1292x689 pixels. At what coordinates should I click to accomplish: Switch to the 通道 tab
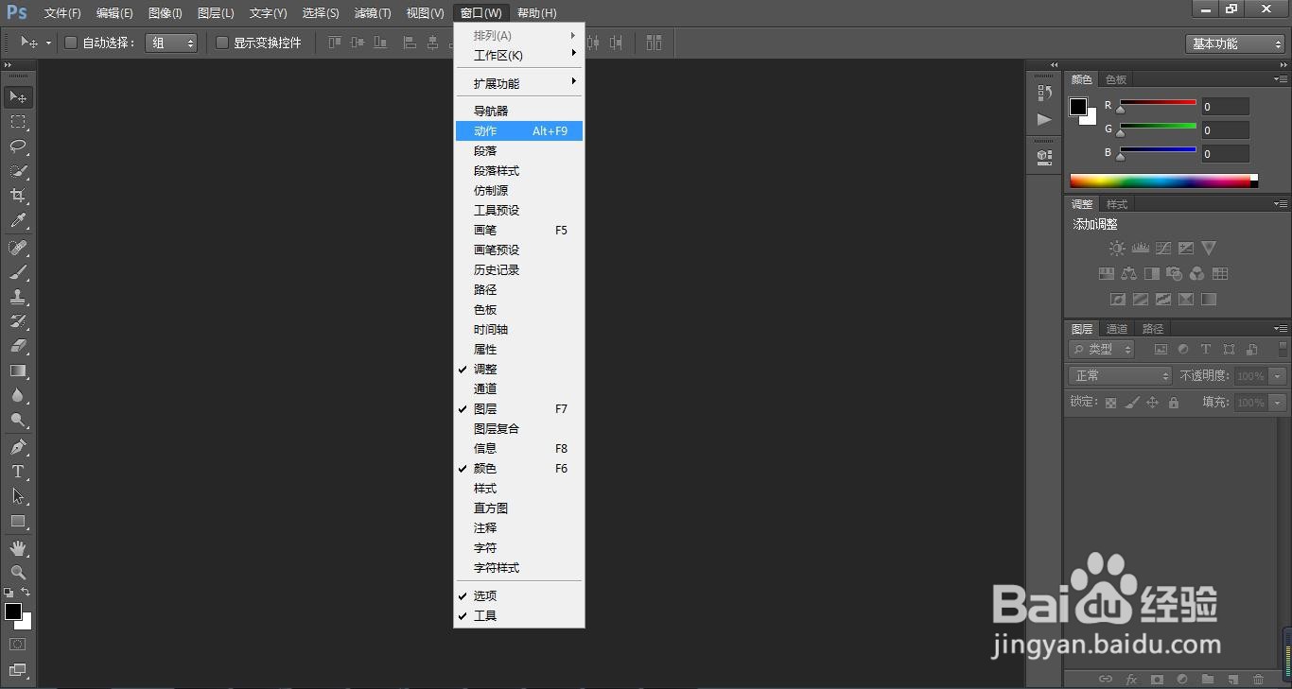click(x=1116, y=328)
